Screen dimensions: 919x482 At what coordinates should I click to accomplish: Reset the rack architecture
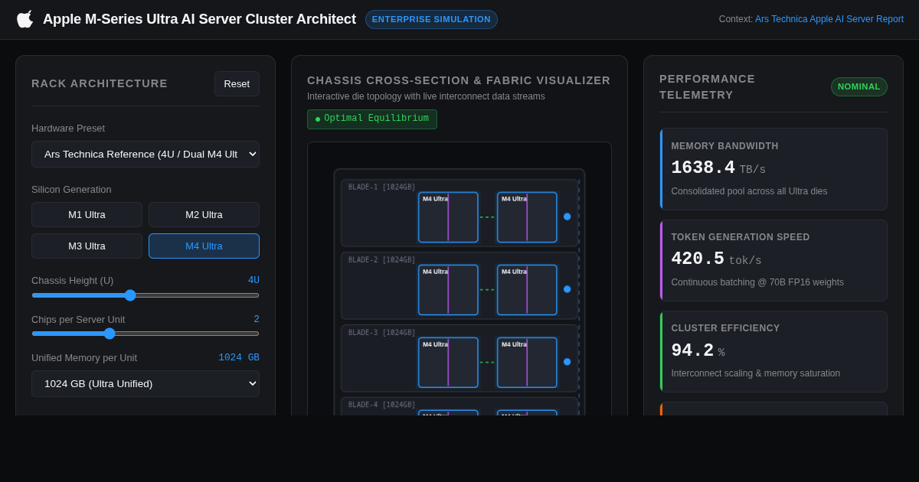tap(237, 83)
